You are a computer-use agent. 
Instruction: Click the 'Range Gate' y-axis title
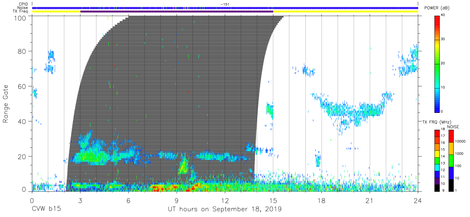click(6, 104)
